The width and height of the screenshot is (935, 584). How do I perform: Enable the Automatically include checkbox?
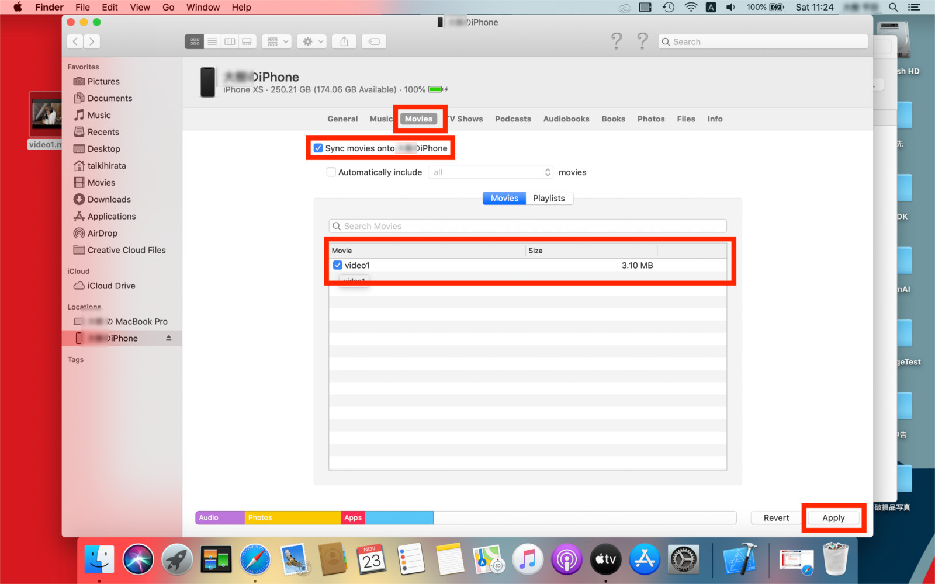(x=331, y=172)
